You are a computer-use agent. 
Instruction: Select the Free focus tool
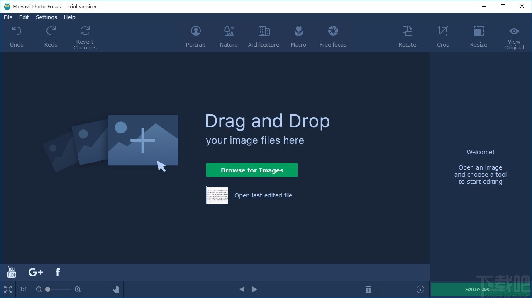coord(333,31)
